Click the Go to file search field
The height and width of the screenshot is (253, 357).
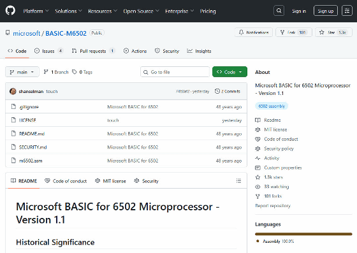click(x=175, y=72)
